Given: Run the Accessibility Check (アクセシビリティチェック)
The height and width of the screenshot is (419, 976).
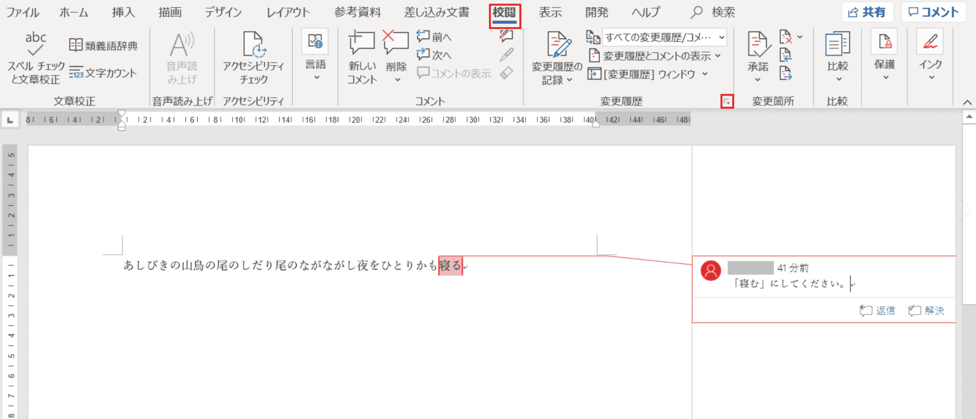Looking at the screenshot, I should point(254,58).
